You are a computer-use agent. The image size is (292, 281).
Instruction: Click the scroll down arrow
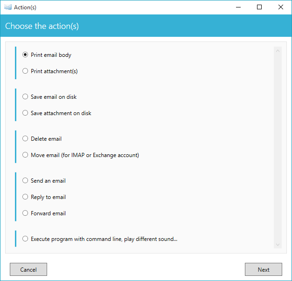point(278,245)
